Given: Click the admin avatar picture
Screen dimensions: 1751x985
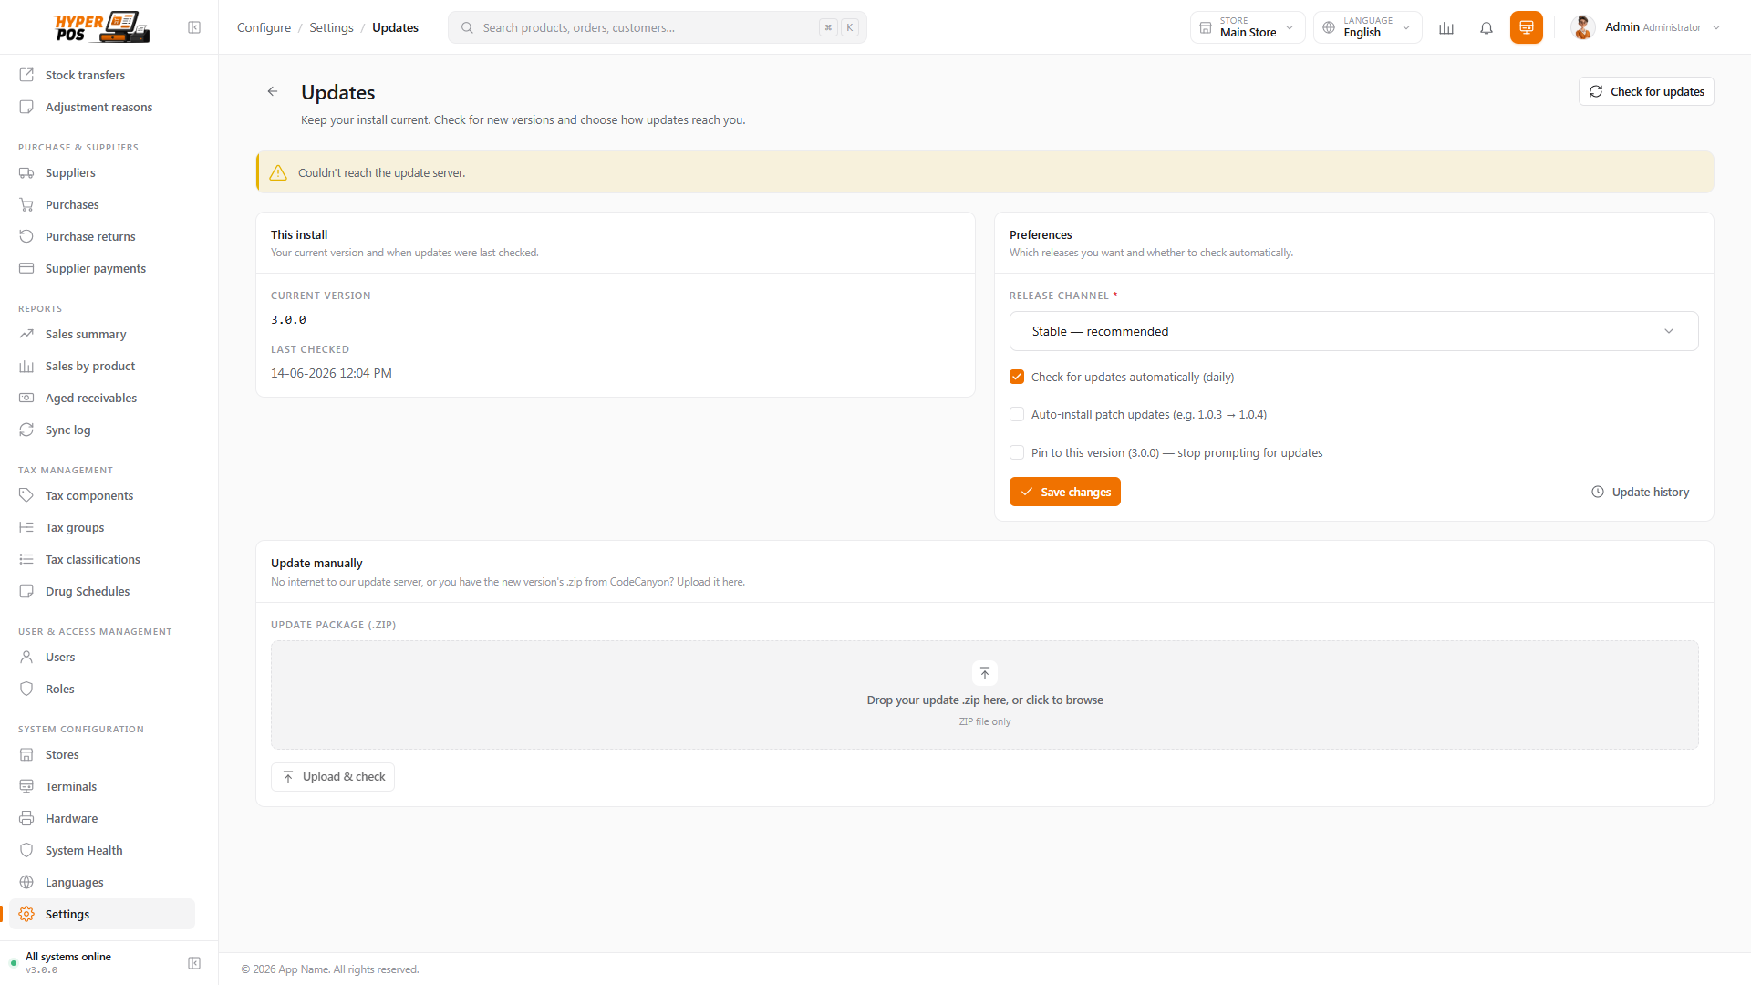Looking at the screenshot, I should pos(1583,27).
